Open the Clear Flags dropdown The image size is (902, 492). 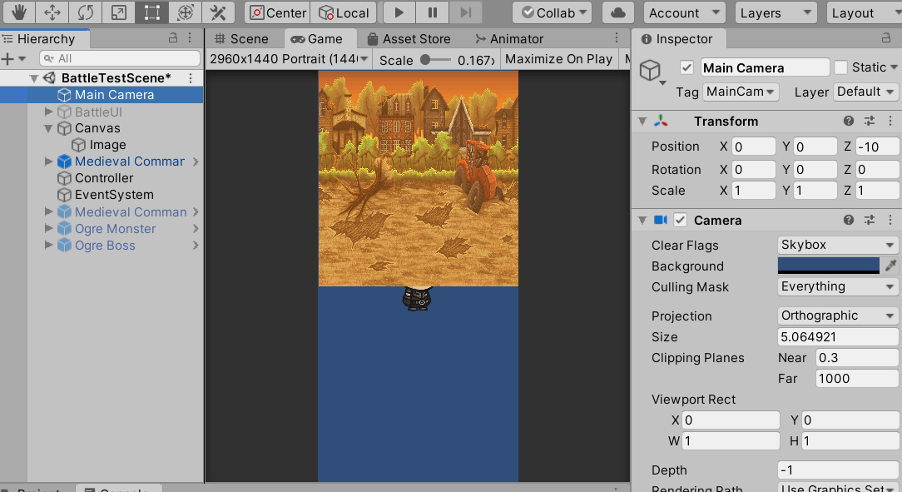(837, 245)
